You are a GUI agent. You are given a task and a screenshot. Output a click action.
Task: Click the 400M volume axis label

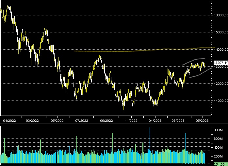[x=218, y=148]
